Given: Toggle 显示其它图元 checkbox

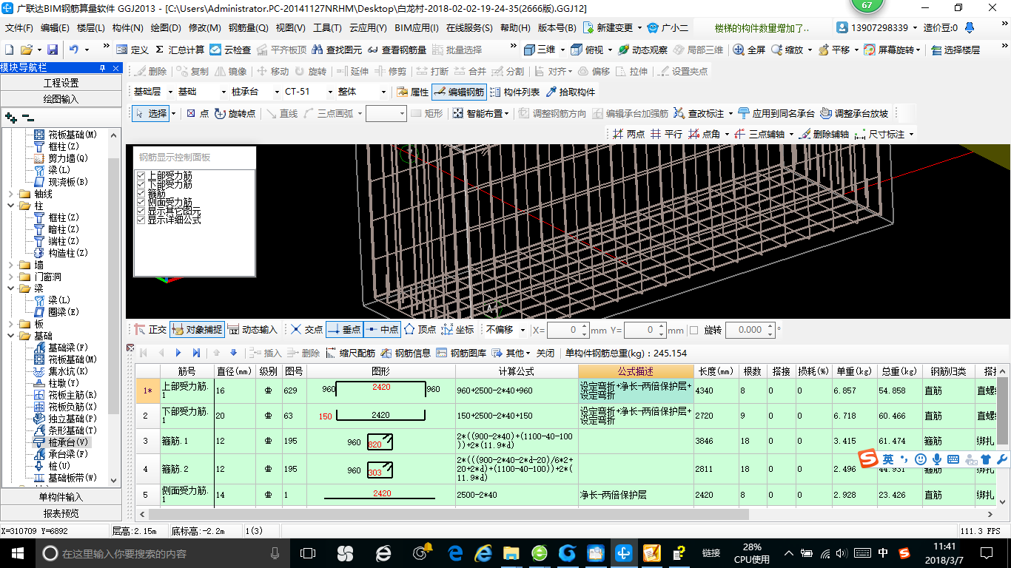Looking at the screenshot, I should tap(141, 211).
